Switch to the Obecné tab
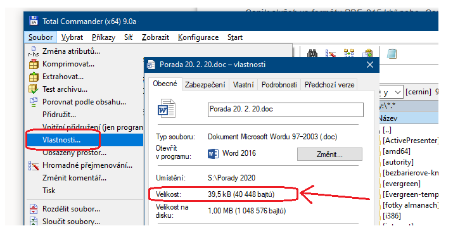This screenshot has width=453, height=252. coord(165,84)
